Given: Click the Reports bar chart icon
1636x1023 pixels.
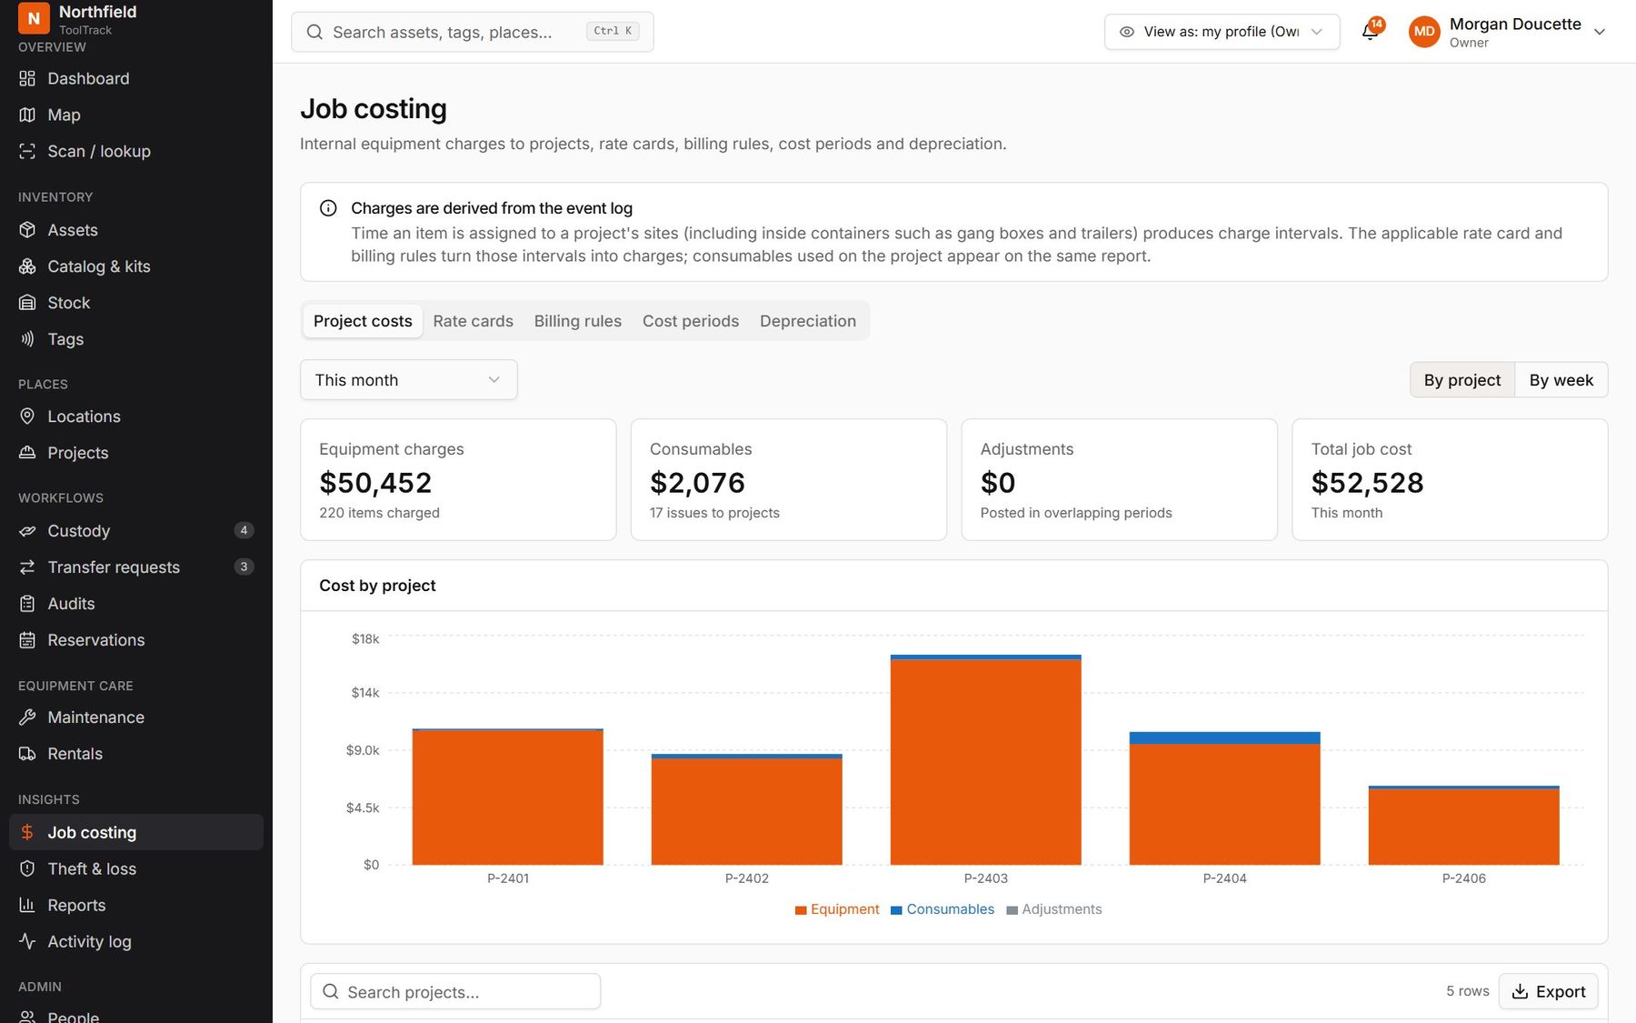Looking at the screenshot, I should click(27, 905).
